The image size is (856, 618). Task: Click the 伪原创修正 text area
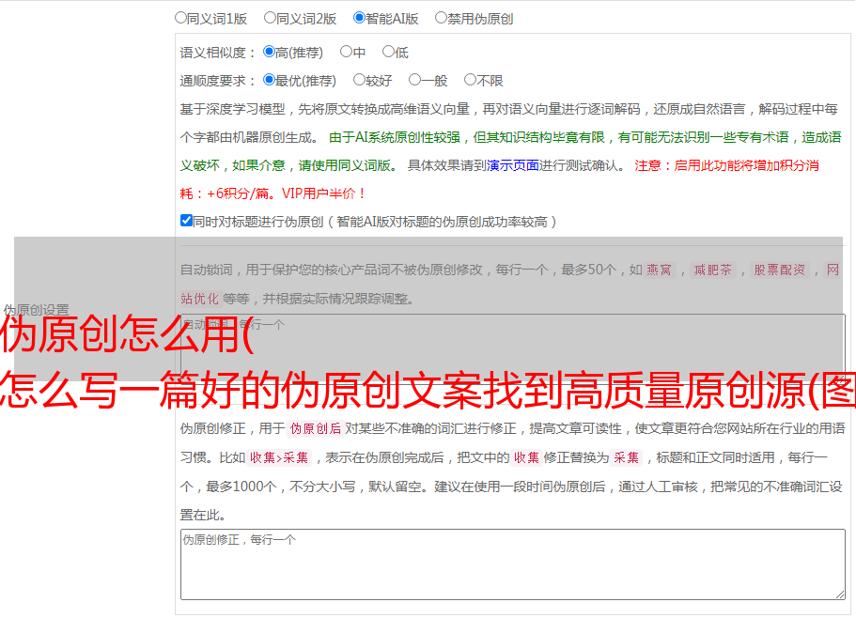pyautogui.click(x=513, y=564)
